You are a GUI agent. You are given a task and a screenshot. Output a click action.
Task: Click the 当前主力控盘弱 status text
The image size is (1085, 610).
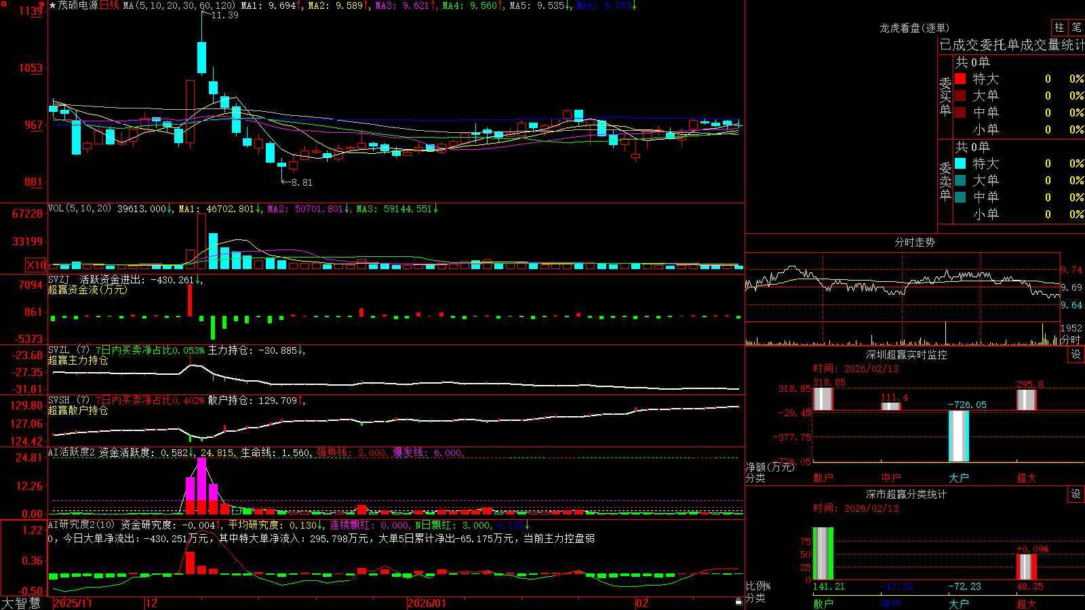pos(559,538)
